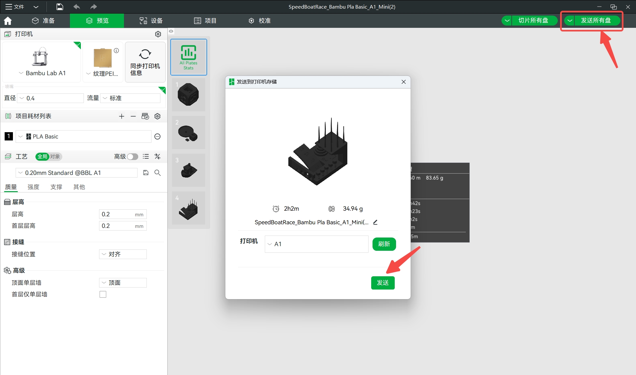Select the All Plates Stats thumbnail
This screenshot has height=375, width=636.
(x=189, y=57)
